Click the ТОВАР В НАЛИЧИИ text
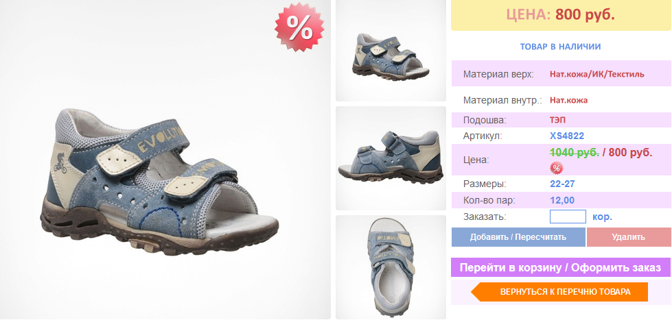Viewport: 672px width, 331px height. pos(561,47)
